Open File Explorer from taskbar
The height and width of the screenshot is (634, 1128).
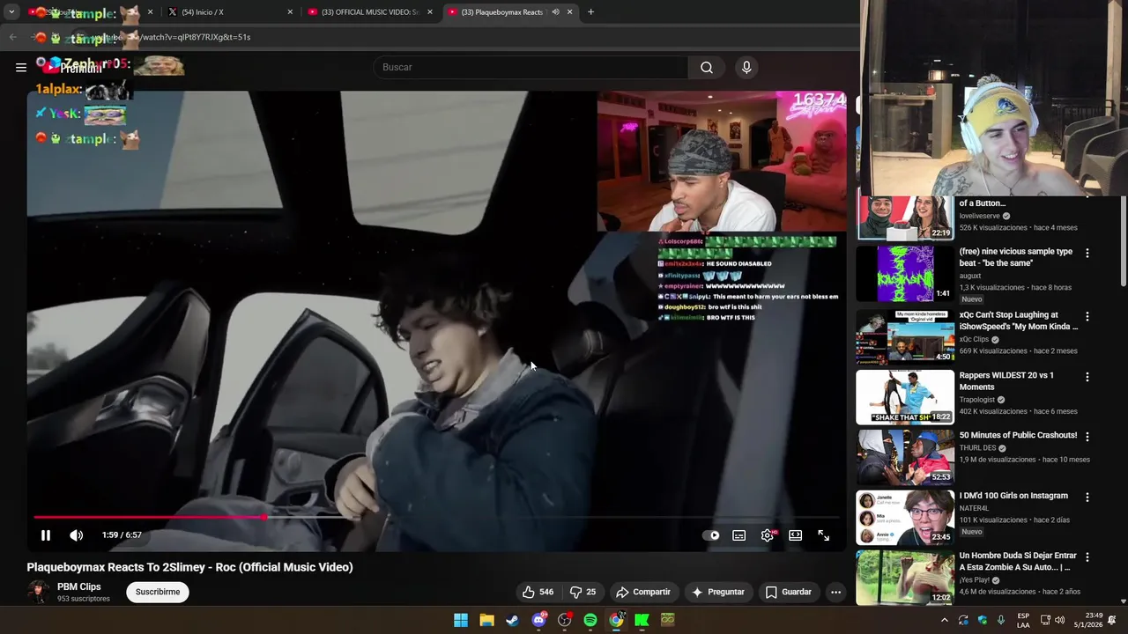[486, 620]
